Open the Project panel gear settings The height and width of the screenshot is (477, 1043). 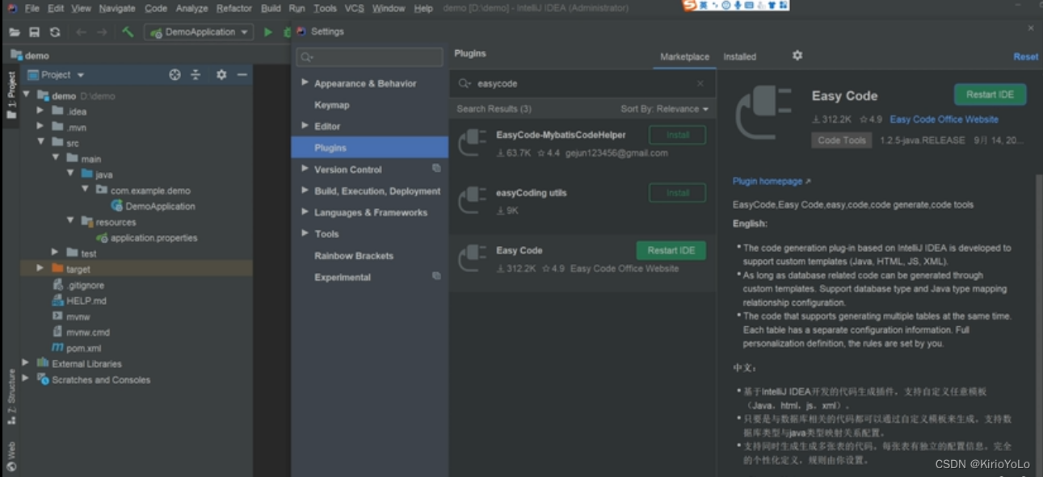tap(221, 74)
